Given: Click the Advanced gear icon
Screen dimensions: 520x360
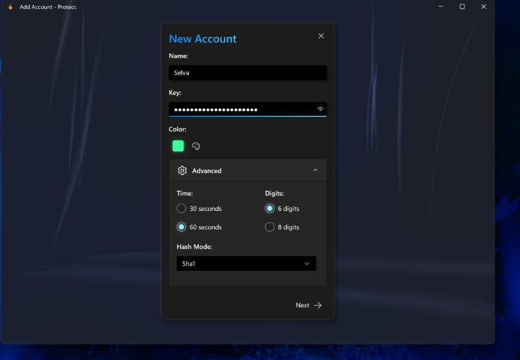Looking at the screenshot, I should [182, 170].
